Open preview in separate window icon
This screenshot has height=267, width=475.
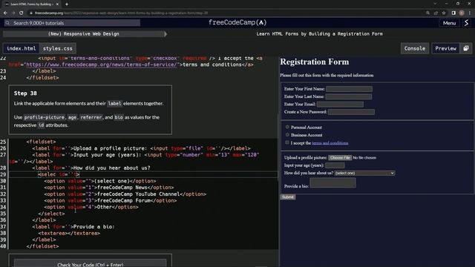[466, 48]
